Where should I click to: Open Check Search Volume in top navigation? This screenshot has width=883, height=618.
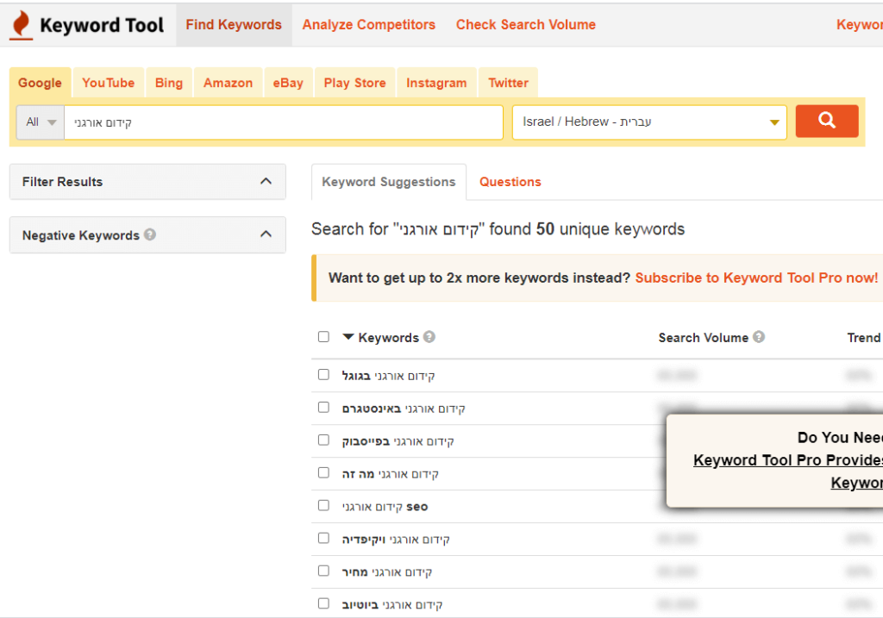click(x=526, y=25)
